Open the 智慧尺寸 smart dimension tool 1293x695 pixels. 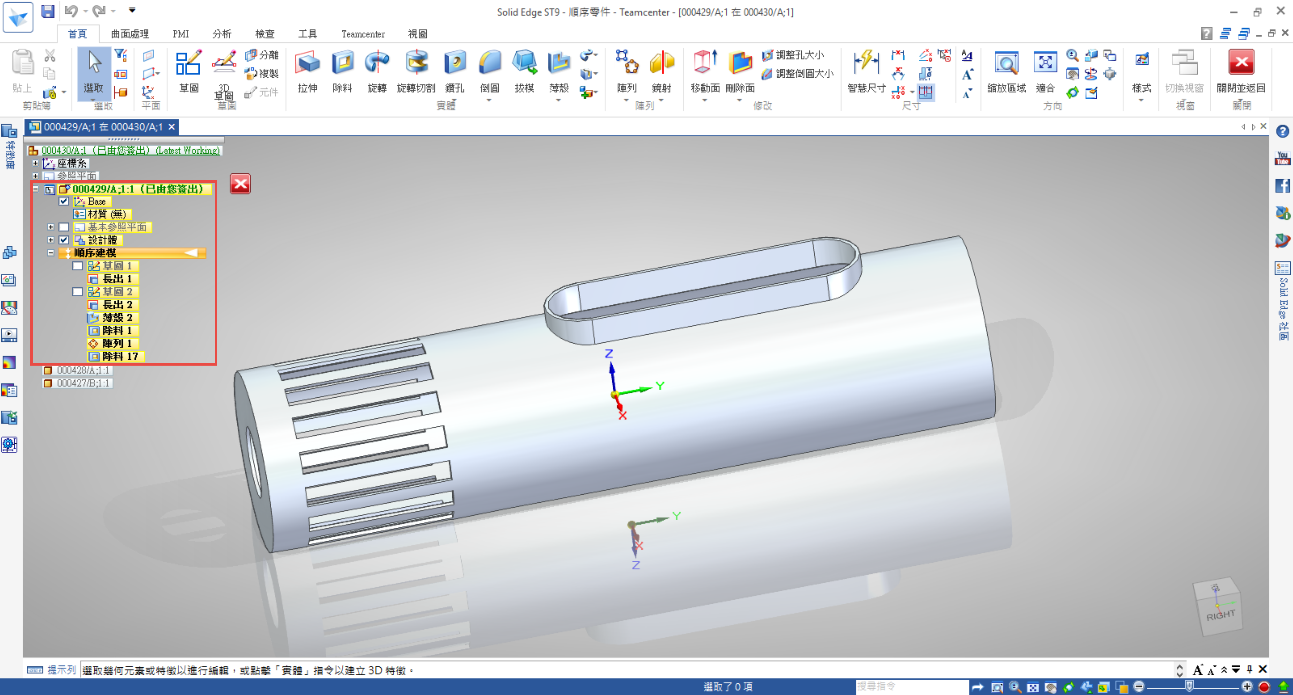point(866,71)
